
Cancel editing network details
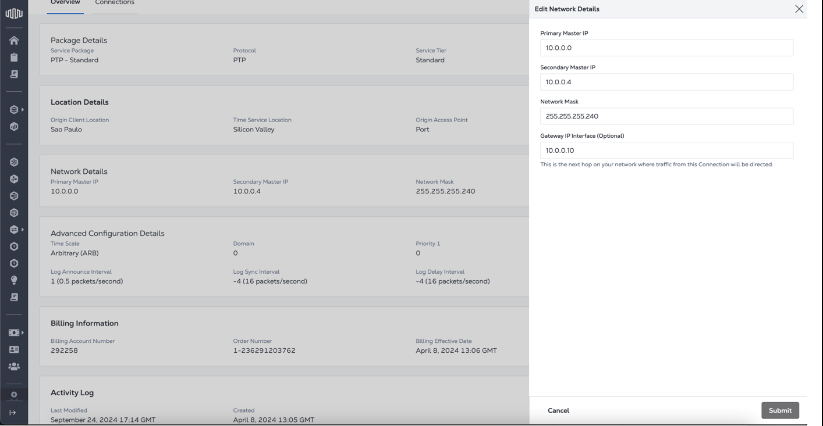click(x=558, y=410)
